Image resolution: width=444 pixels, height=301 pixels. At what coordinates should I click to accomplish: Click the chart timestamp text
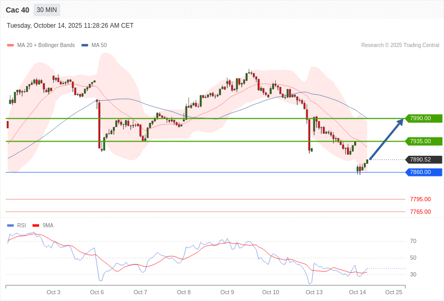coord(70,26)
